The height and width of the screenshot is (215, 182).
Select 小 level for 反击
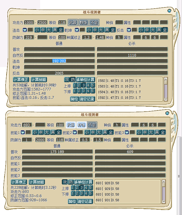tap(141, 30)
